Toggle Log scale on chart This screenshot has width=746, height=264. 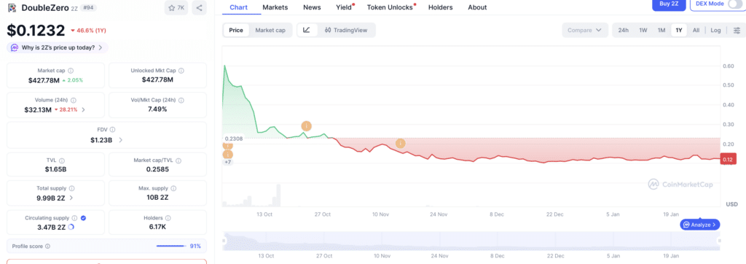point(715,30)
